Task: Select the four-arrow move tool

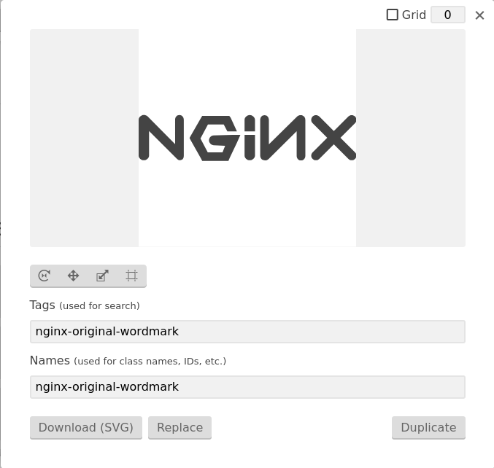Action: pyautogui.click(x=74, y=276)
